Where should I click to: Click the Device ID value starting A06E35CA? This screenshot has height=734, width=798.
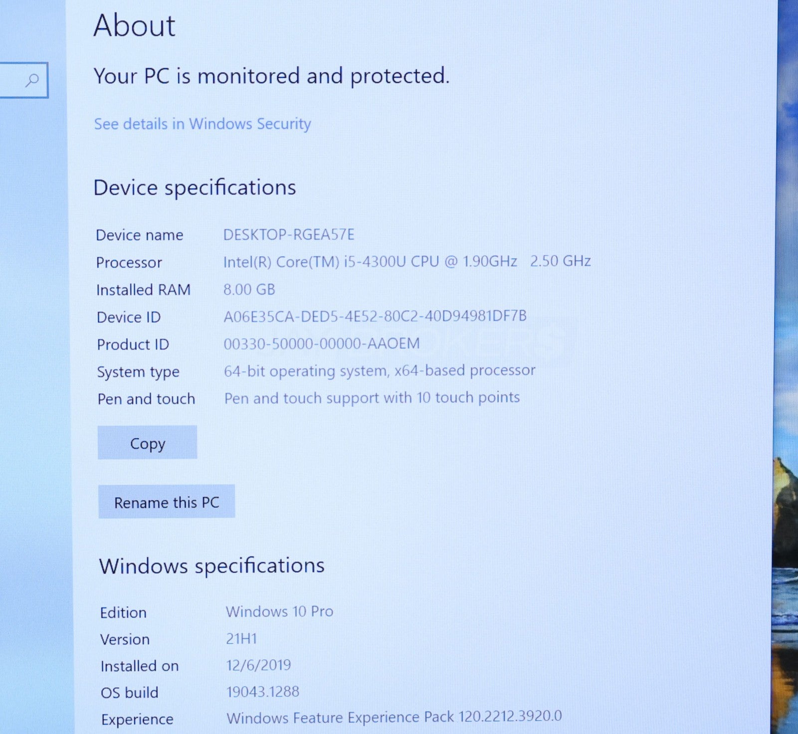(375, 316)
